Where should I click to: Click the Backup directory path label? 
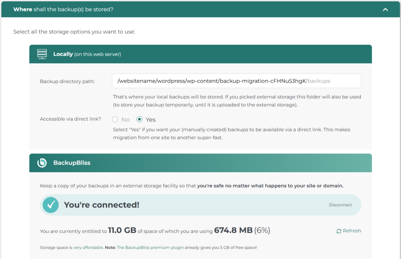67,81
